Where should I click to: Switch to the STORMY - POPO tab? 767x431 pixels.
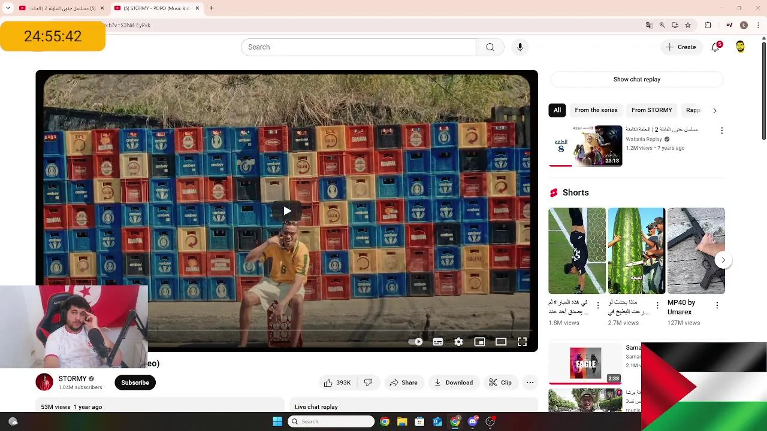pos(157,8)
